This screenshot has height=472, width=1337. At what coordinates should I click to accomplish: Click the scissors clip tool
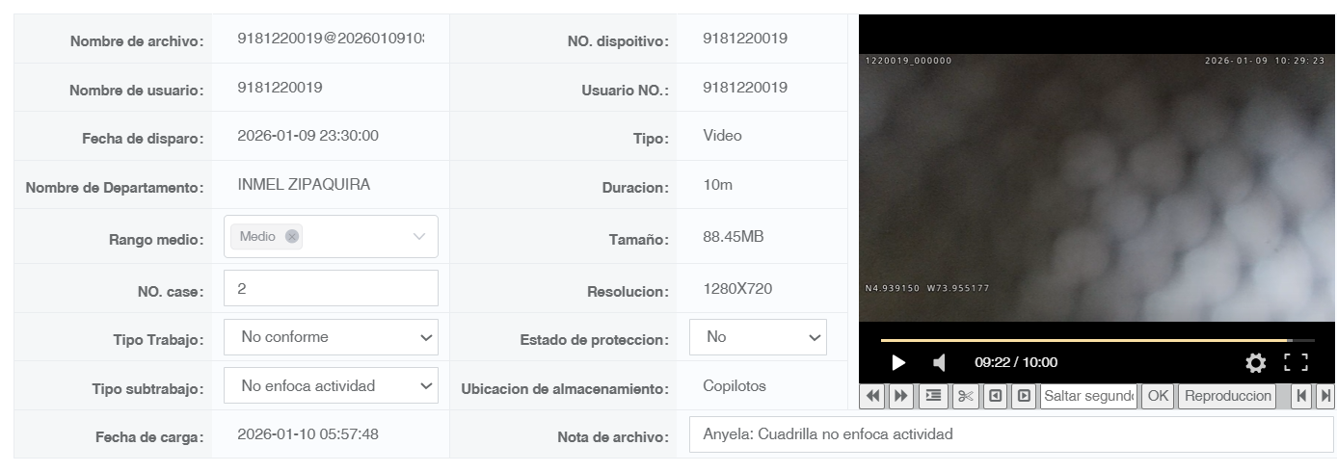965,396
